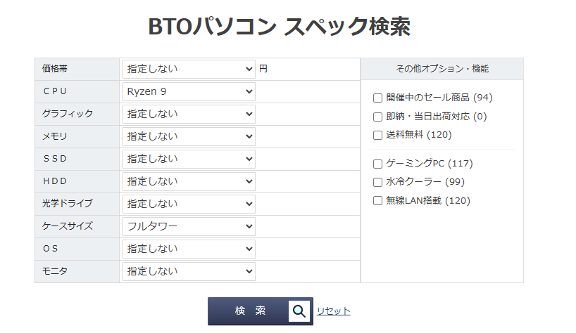Open the ケースサイズ dropdown showing フルタワー

point(188,226)
